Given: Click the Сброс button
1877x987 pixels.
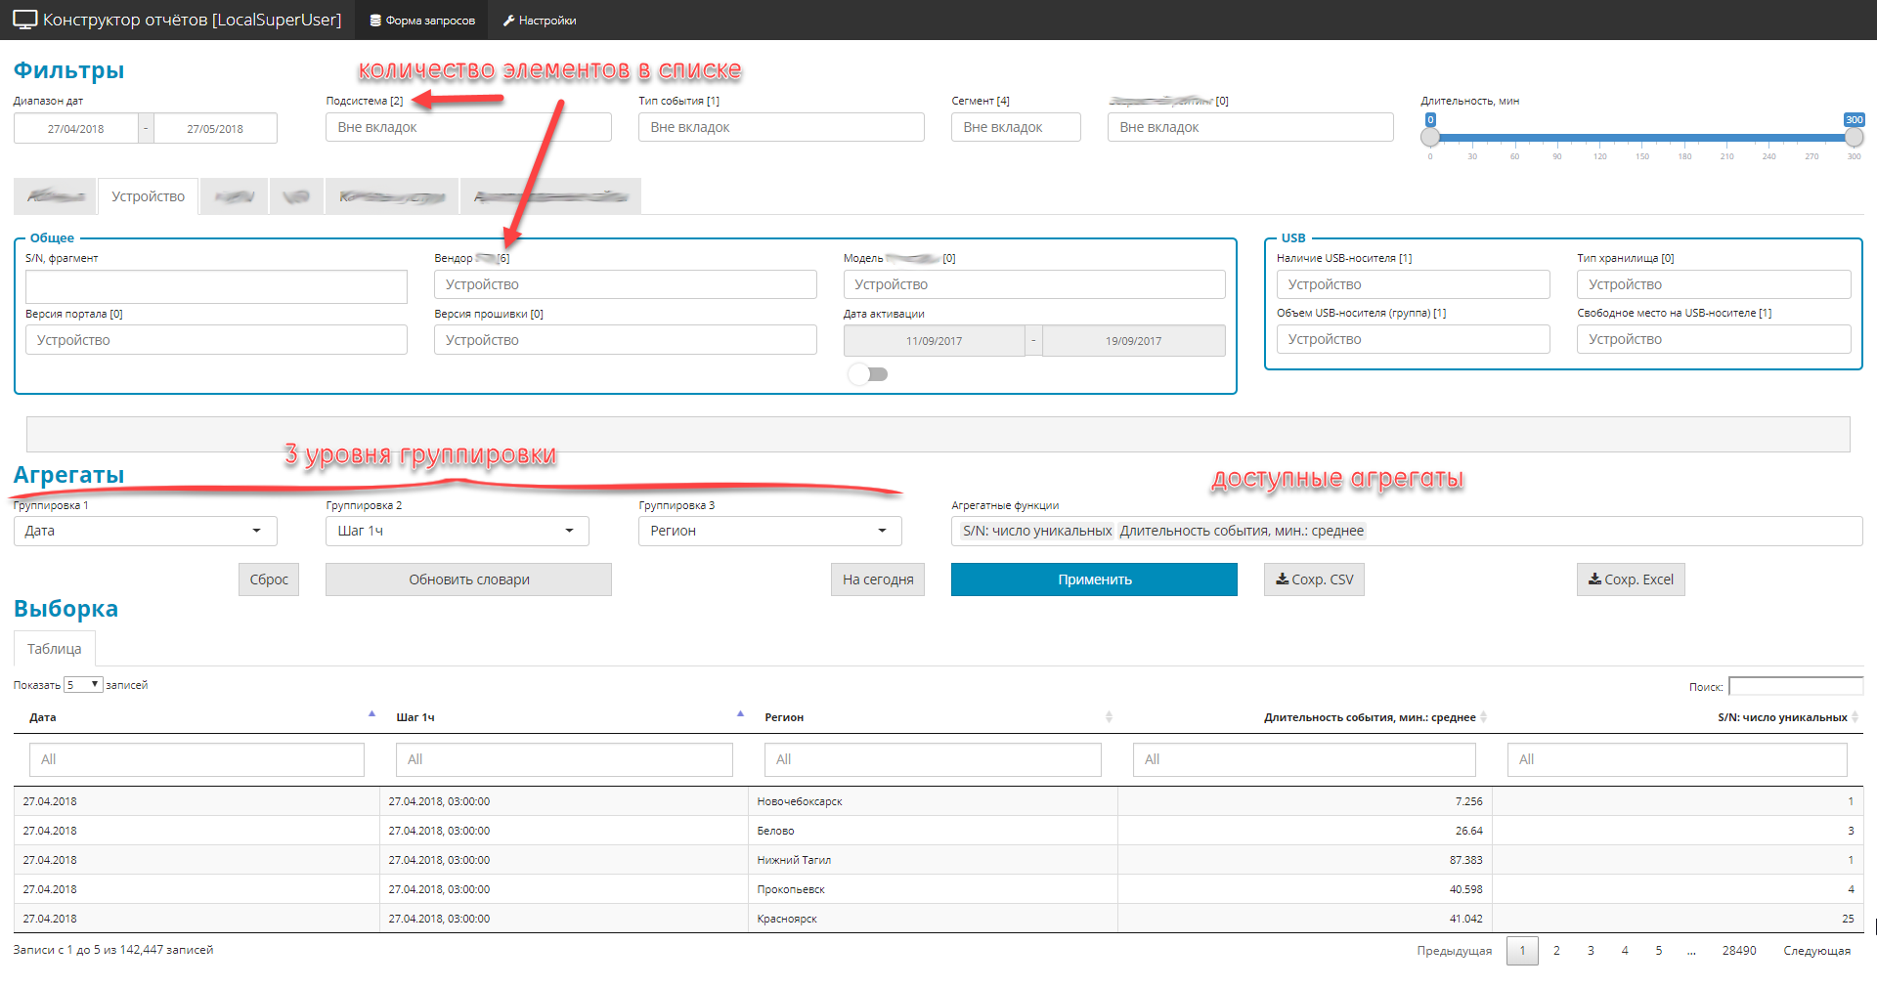Looking at the screenshot, I should pyautogui.click(x=269, y=579).
